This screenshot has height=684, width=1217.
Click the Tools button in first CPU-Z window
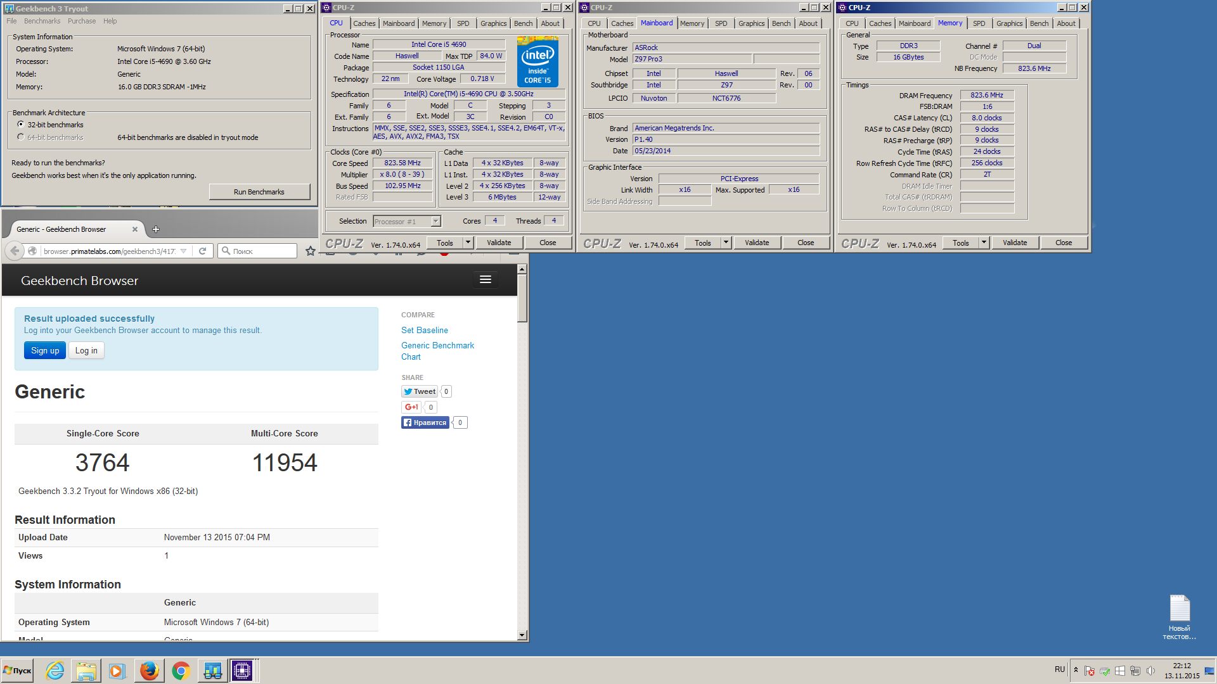[x=445, y=243]
